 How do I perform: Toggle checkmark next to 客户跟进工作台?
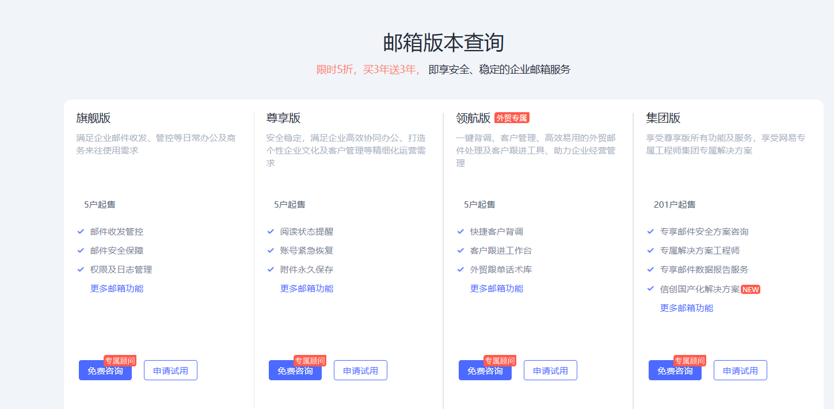460,250
